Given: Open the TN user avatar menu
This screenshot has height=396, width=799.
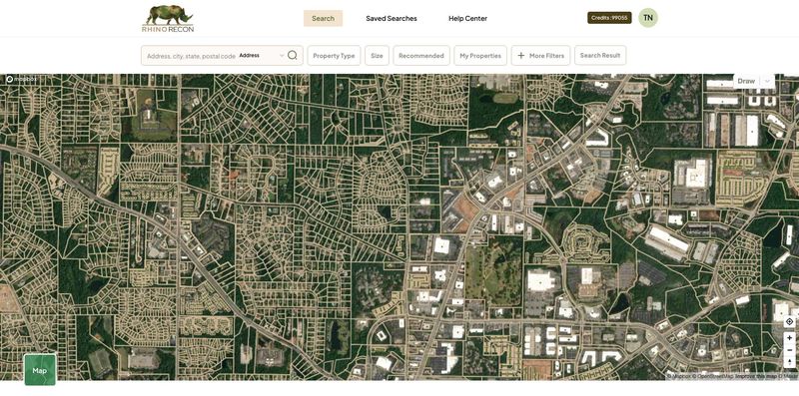Looking at the screenshot, I should click(x=648, y=18).
